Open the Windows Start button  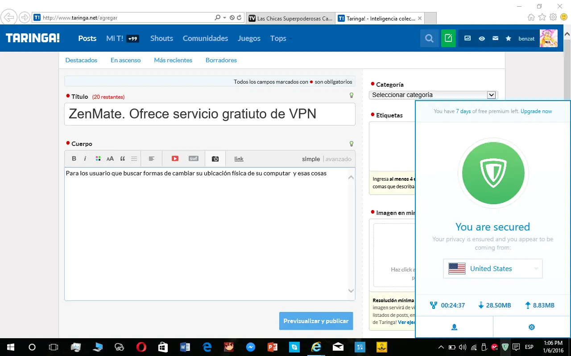(10, 347)
